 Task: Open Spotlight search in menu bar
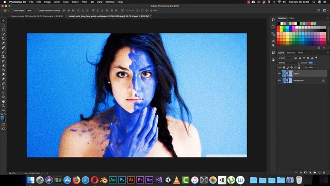[x=314, y=2]
